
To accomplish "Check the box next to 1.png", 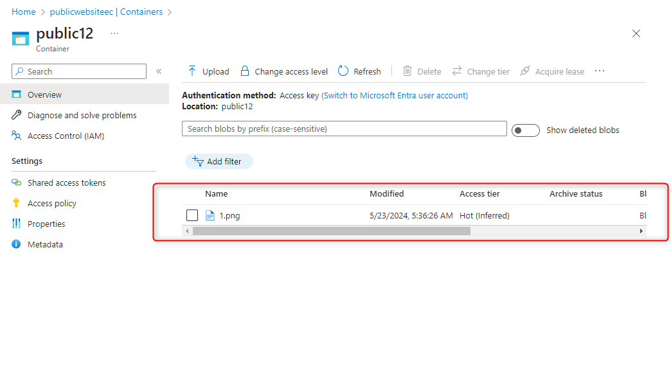I will pos(192,215).
